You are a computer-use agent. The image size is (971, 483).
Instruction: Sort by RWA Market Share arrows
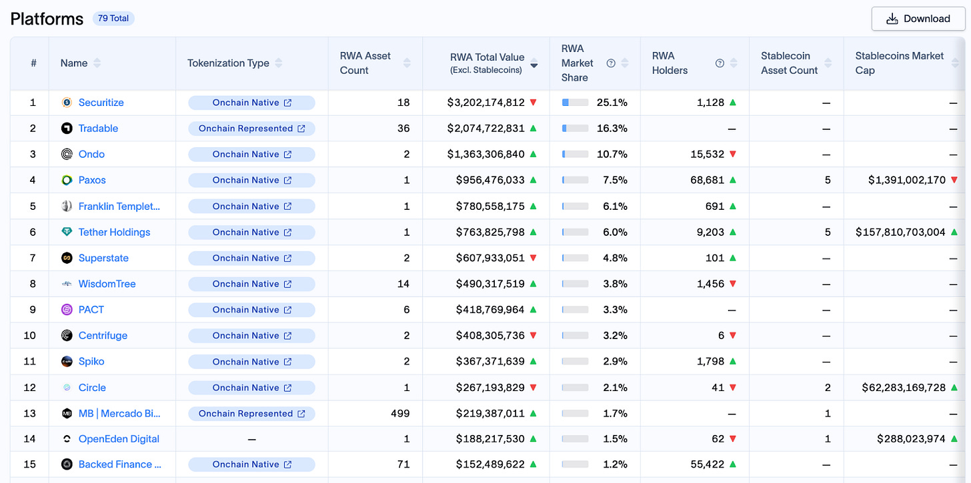[625, 63]
